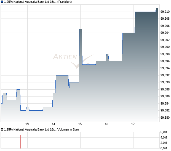
Task: Click the 99,910 price axis label
Action: pyautogui.click(x=165, y=12)
